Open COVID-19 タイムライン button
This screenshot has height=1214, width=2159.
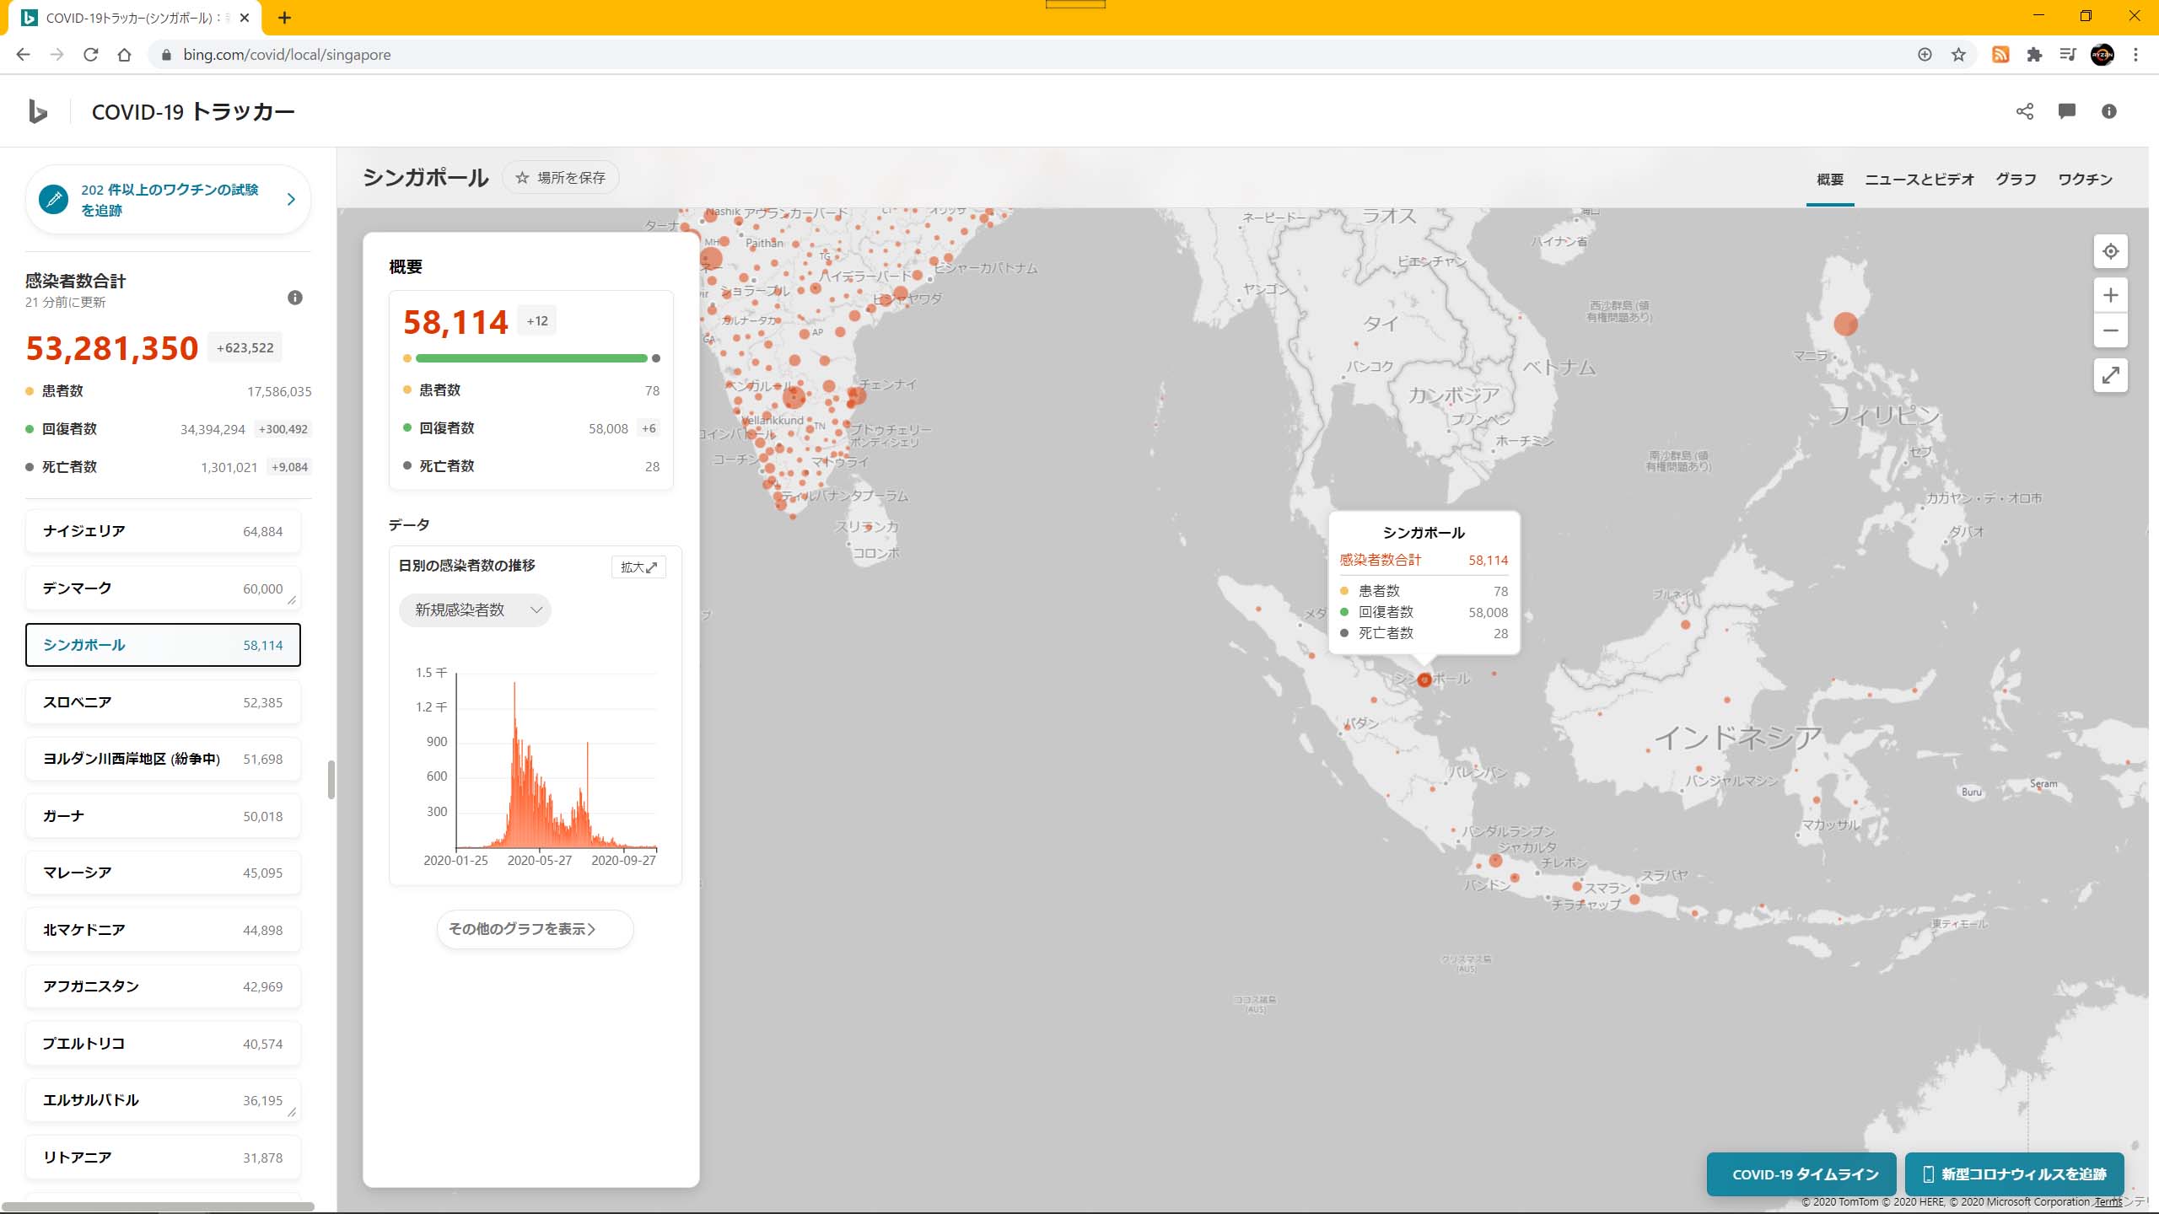point(1801,1174)
